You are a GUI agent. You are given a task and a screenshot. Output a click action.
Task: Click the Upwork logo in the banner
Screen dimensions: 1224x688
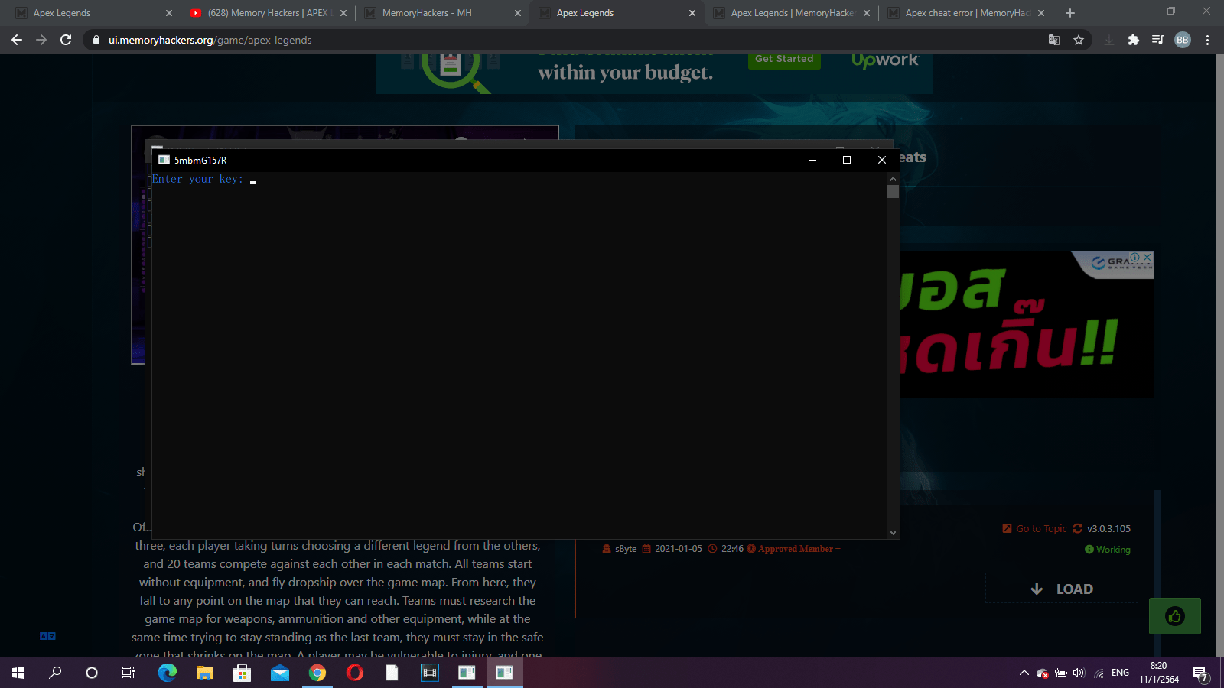coord(884,60)
